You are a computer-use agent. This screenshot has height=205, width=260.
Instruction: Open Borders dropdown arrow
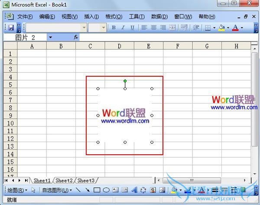[214, 28]
